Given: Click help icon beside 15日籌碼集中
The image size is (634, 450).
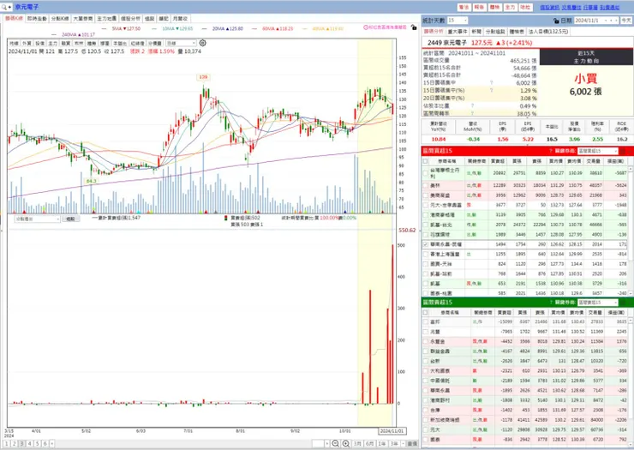Looking at the screenshot, I should point(491,82).
